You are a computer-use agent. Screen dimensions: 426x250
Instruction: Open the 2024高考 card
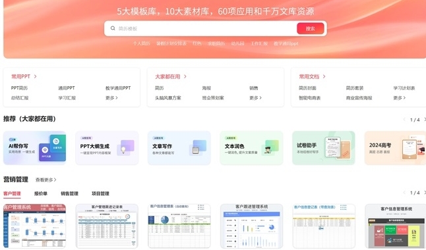coord(395,148)
